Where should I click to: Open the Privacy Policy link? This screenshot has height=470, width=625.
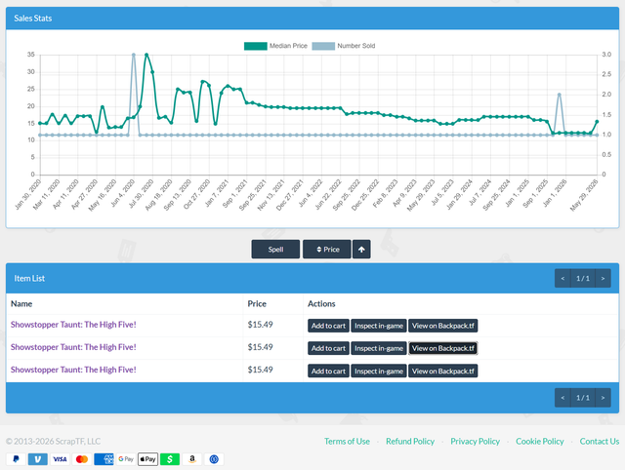(476, 441)
